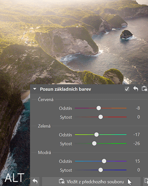Click the Modrá Odstín slider handle
Image resolution: width=148 pixels, height=186 pixels.
(x=104, y=161)
